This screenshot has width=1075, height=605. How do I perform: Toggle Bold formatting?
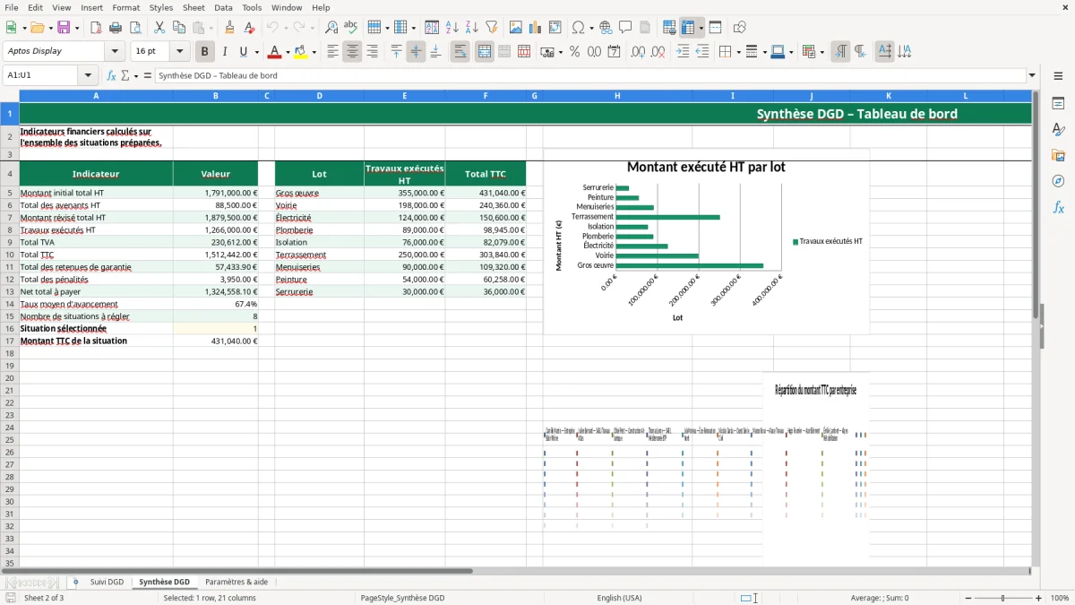(205, 52)
